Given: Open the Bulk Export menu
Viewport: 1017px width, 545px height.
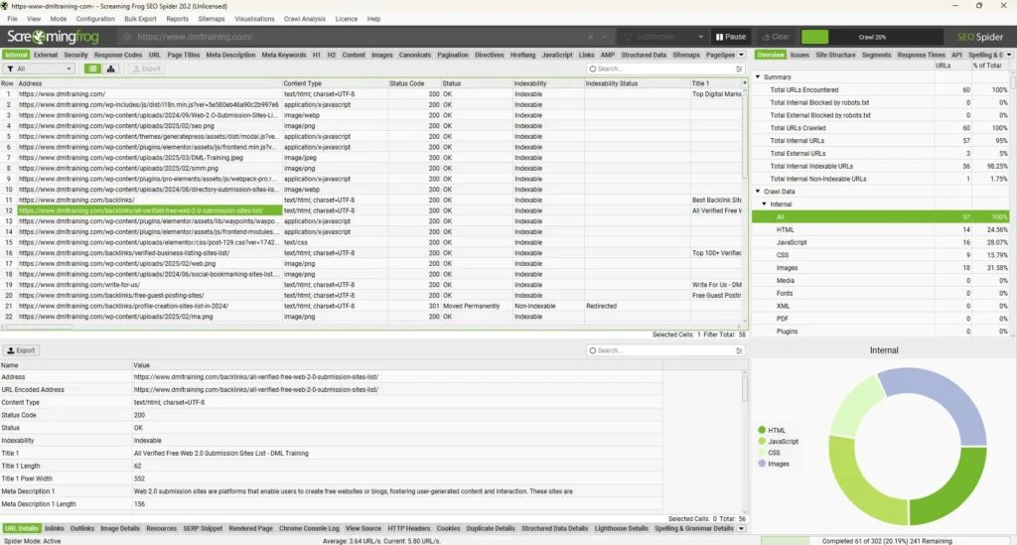Looking at the screenshot, I should coord(141,19).
